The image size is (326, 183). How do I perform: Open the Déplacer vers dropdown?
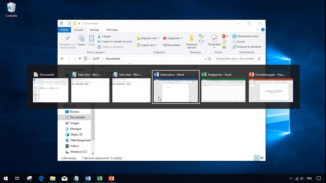148,38
